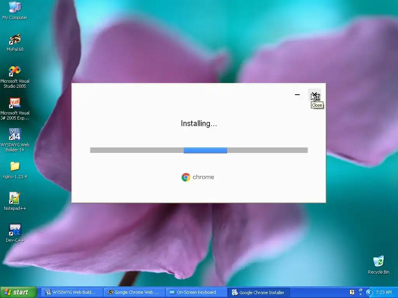Select the Notepad++ desktop shortcut
Screen dimensions: 398x298
click(x=15, y=201)
